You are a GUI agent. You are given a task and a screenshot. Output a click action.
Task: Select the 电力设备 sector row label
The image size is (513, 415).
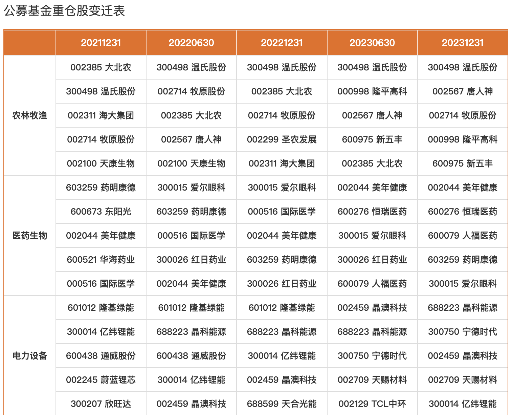pos(30,356)
